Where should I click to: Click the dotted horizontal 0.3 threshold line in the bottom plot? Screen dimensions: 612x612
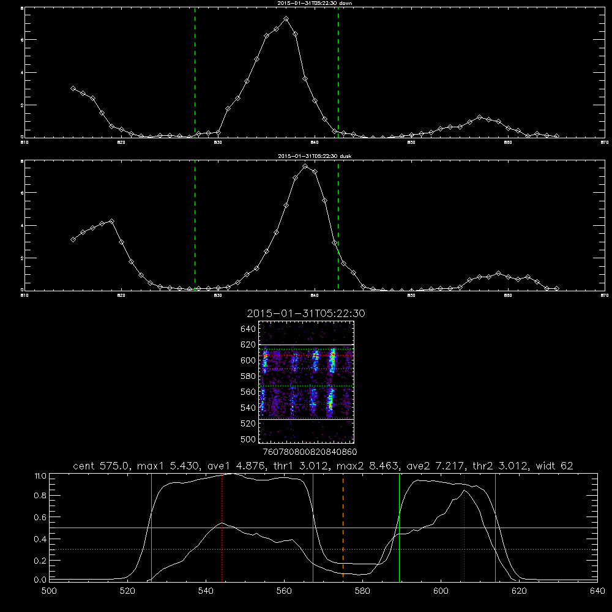323,550
